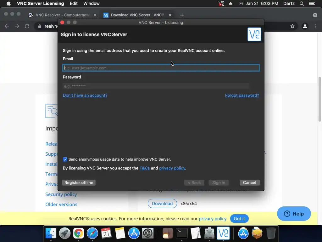The height and width of the screenshot is (242, 322).
Task: Open the Apple menu
Action: click(8, 3)
